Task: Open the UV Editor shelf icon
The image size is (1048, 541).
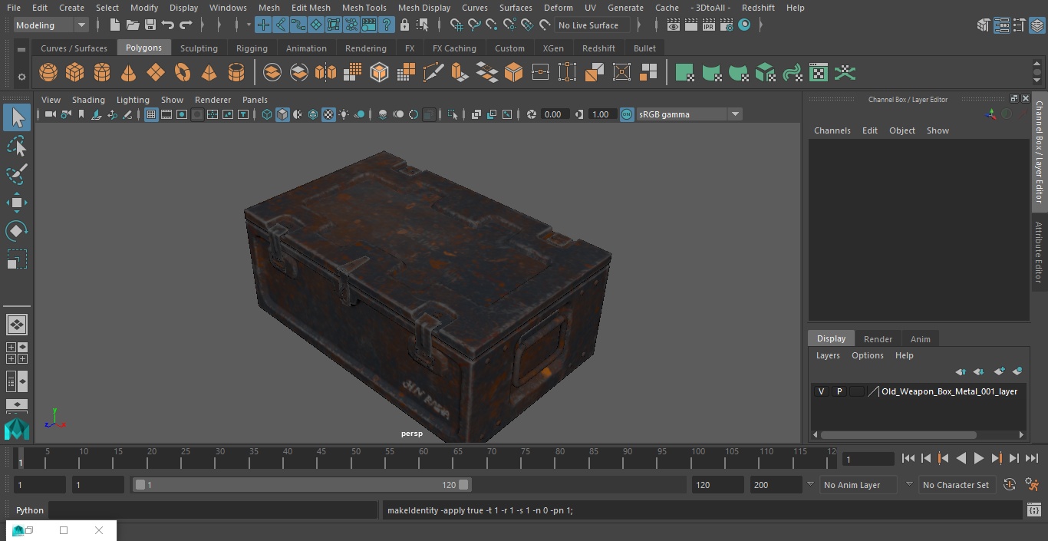Action: 819,73
